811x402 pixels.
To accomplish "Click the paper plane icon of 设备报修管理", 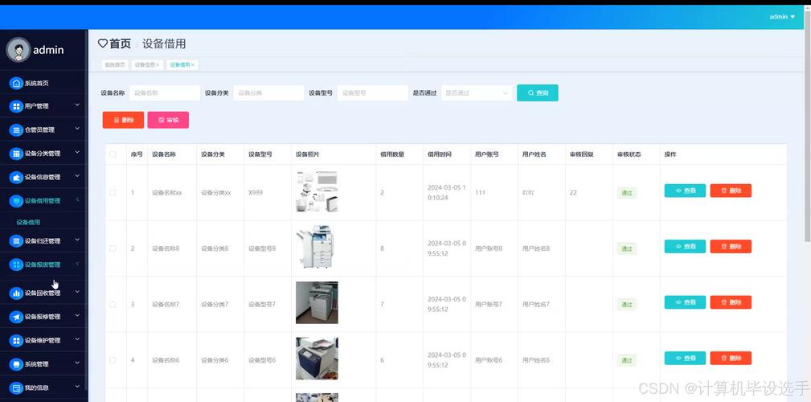I will pos(16,317).
